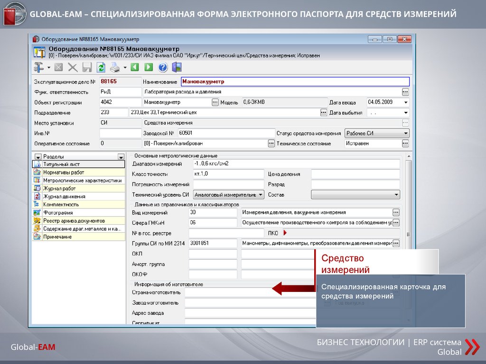
Task: Open help with the blue question mark icon
Action: point(163,67)
